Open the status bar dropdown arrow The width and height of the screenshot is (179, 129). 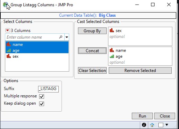[167, 125]
